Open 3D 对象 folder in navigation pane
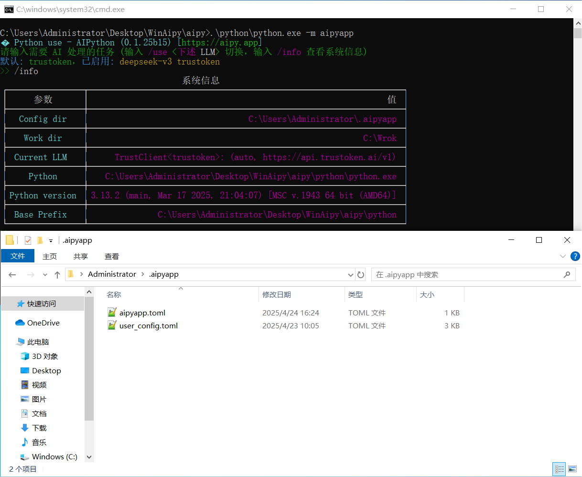Image resolution: width=582 pixels, height=477 pixels. 45,356
